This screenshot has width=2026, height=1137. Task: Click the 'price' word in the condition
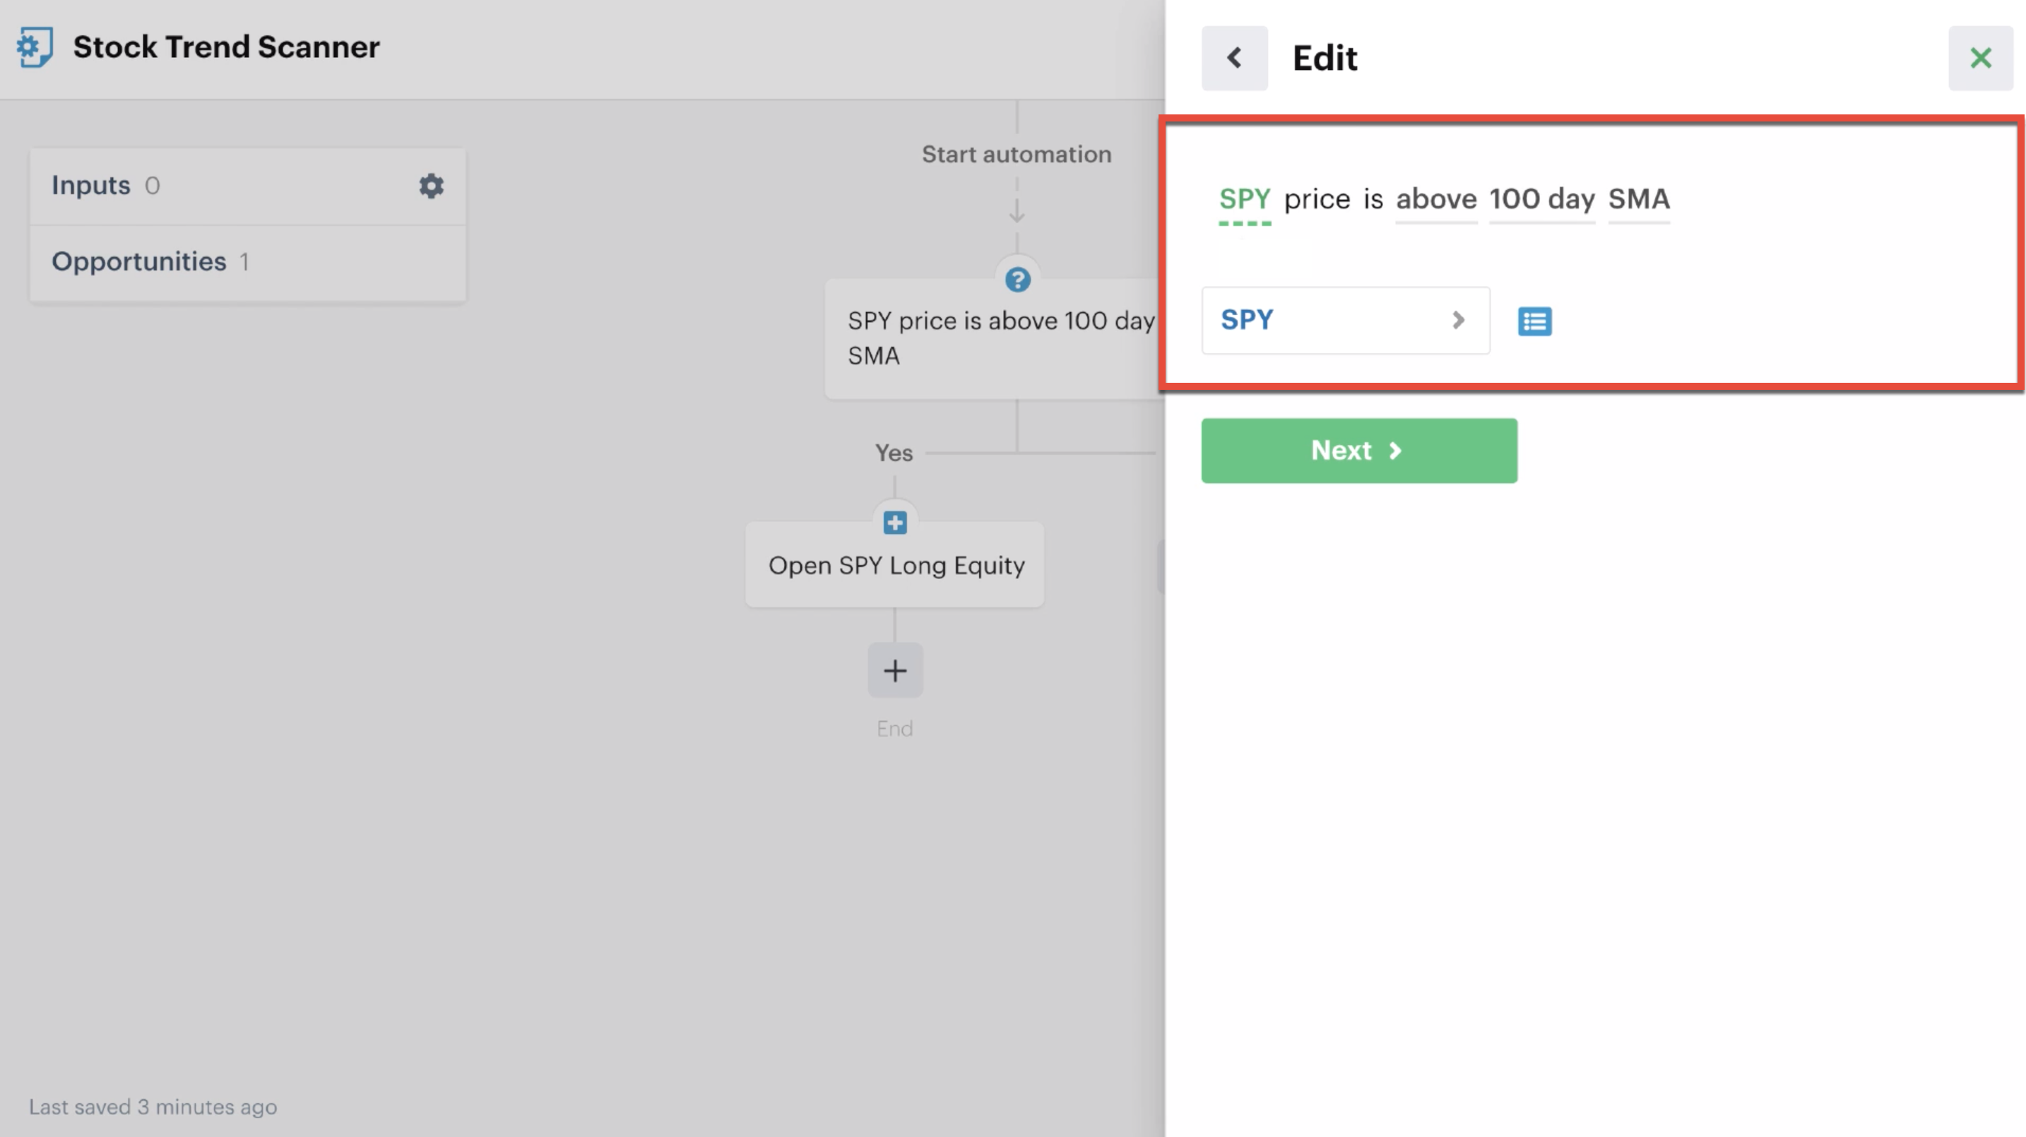coord(1317,199)
